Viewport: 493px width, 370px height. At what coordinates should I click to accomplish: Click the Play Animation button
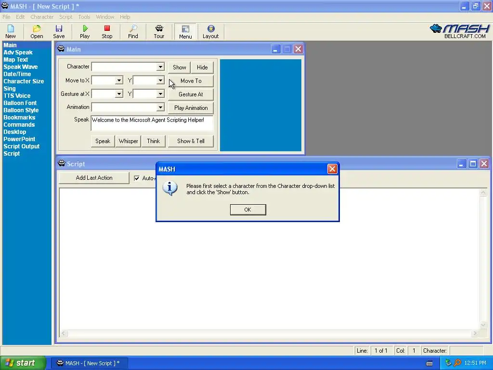(191, 108)
